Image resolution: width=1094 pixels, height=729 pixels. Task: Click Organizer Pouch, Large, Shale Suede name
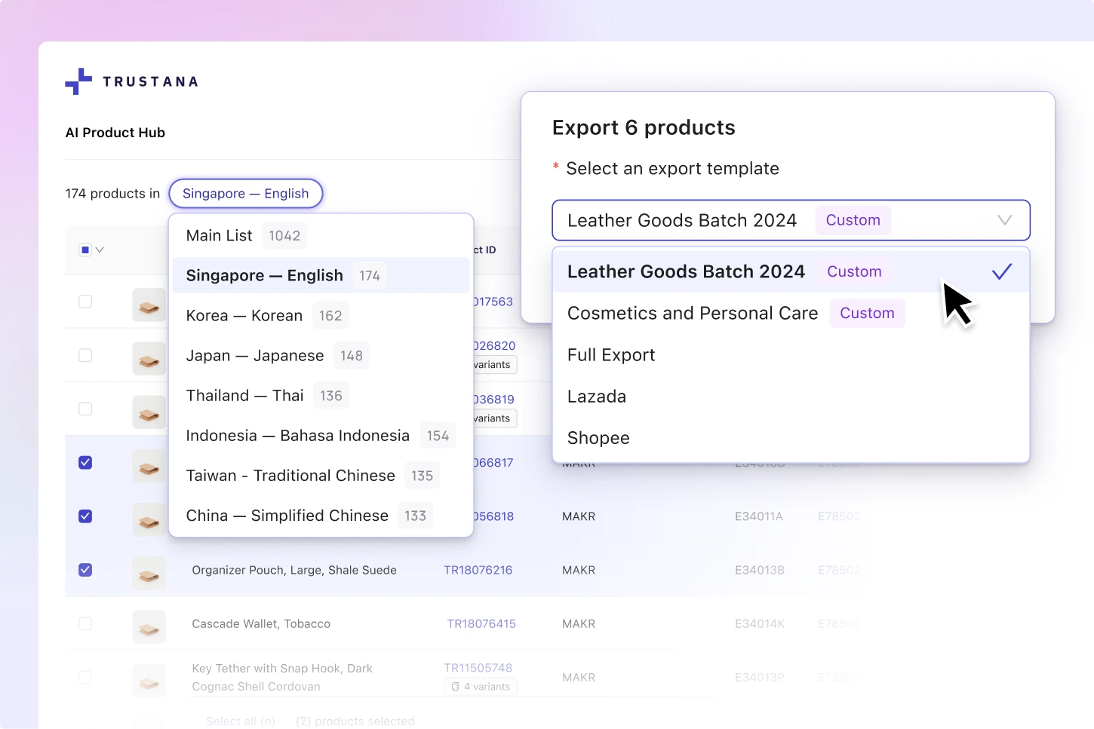pos(294,570)
